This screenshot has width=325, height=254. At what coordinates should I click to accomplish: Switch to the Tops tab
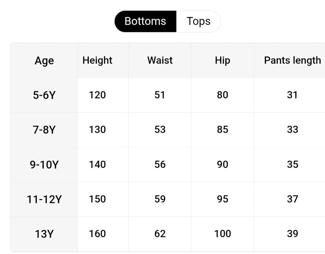point(198,21)
